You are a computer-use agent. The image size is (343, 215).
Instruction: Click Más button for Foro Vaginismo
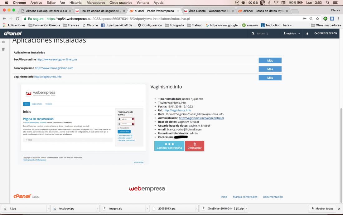tap(270, 69)
